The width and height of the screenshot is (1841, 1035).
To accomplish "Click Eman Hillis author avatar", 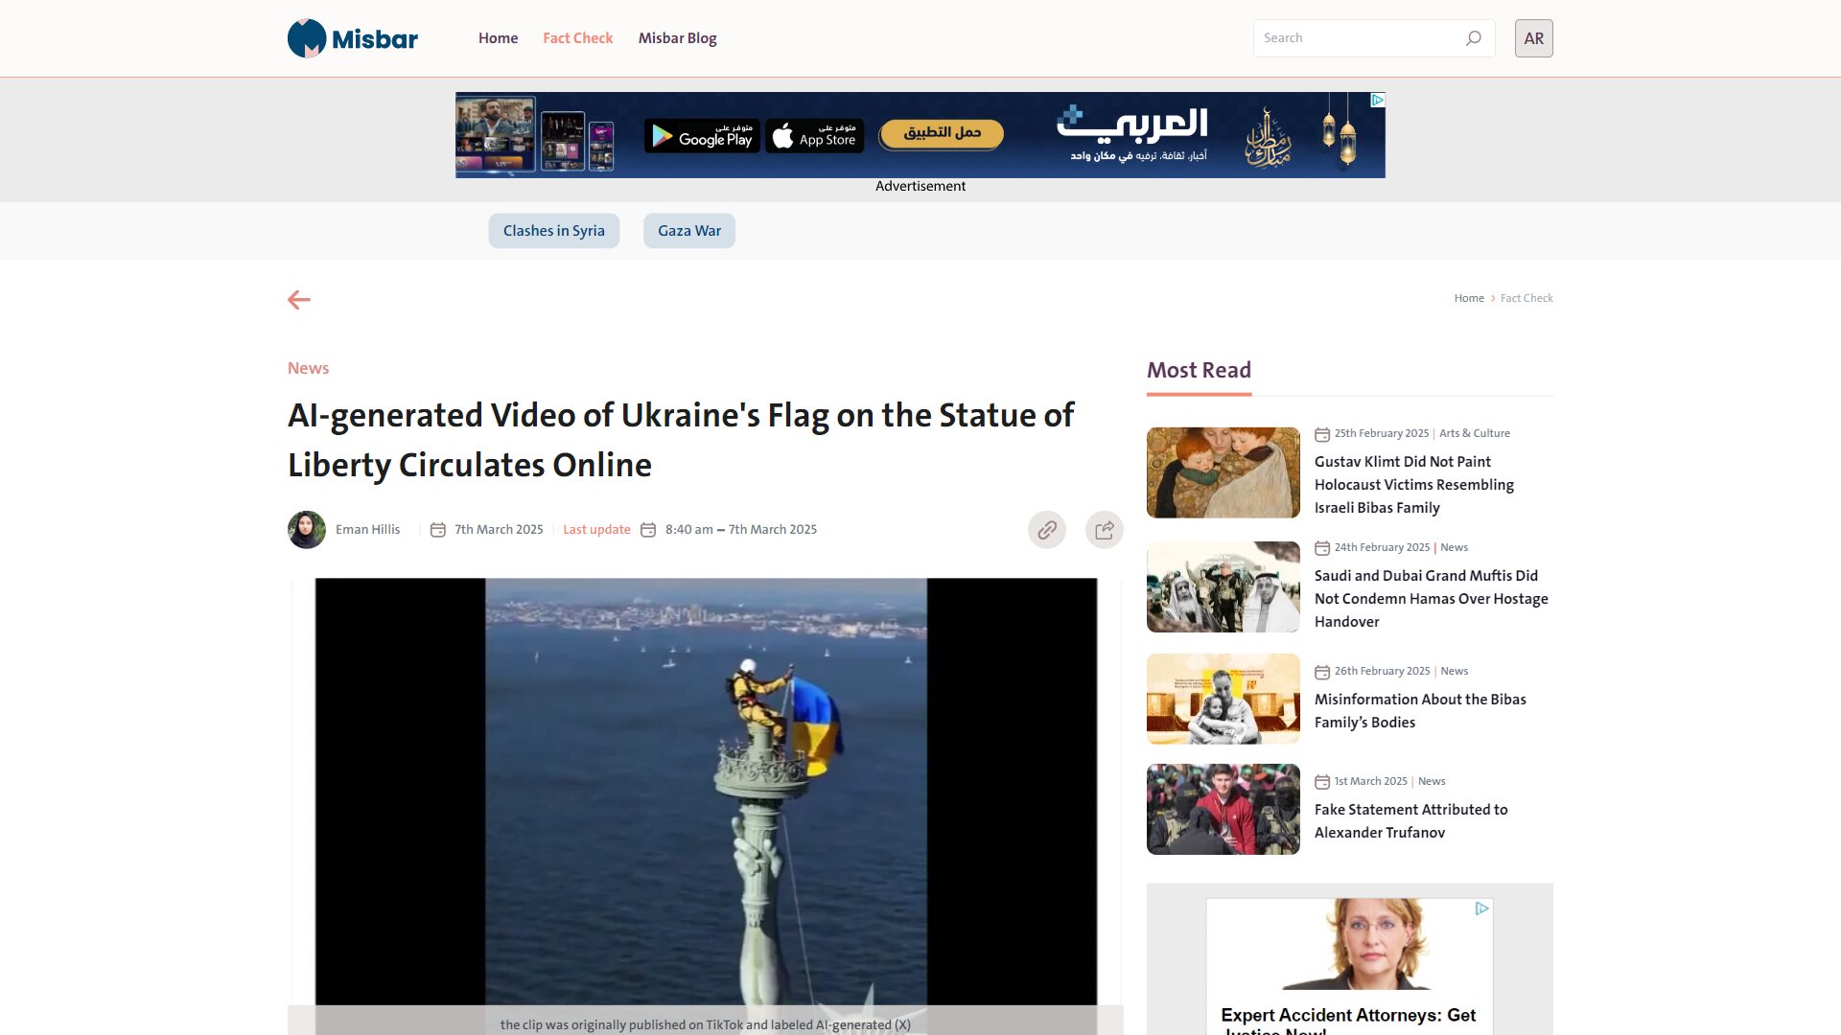I will [307, 529].
